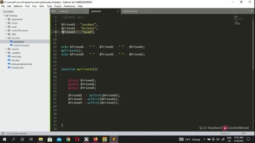Collapse the firstphp root folder
Image resolution: width=255 pixels, height=143 pixels.
4,15
